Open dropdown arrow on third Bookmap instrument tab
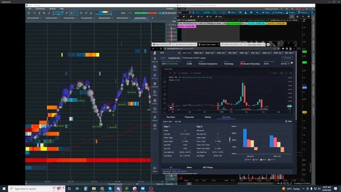341x192 pixels. pos(76,18)
